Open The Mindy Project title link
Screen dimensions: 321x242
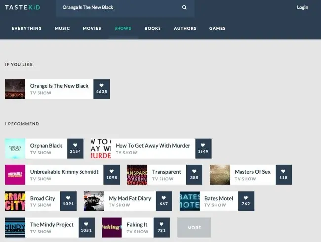click(51, 225)
